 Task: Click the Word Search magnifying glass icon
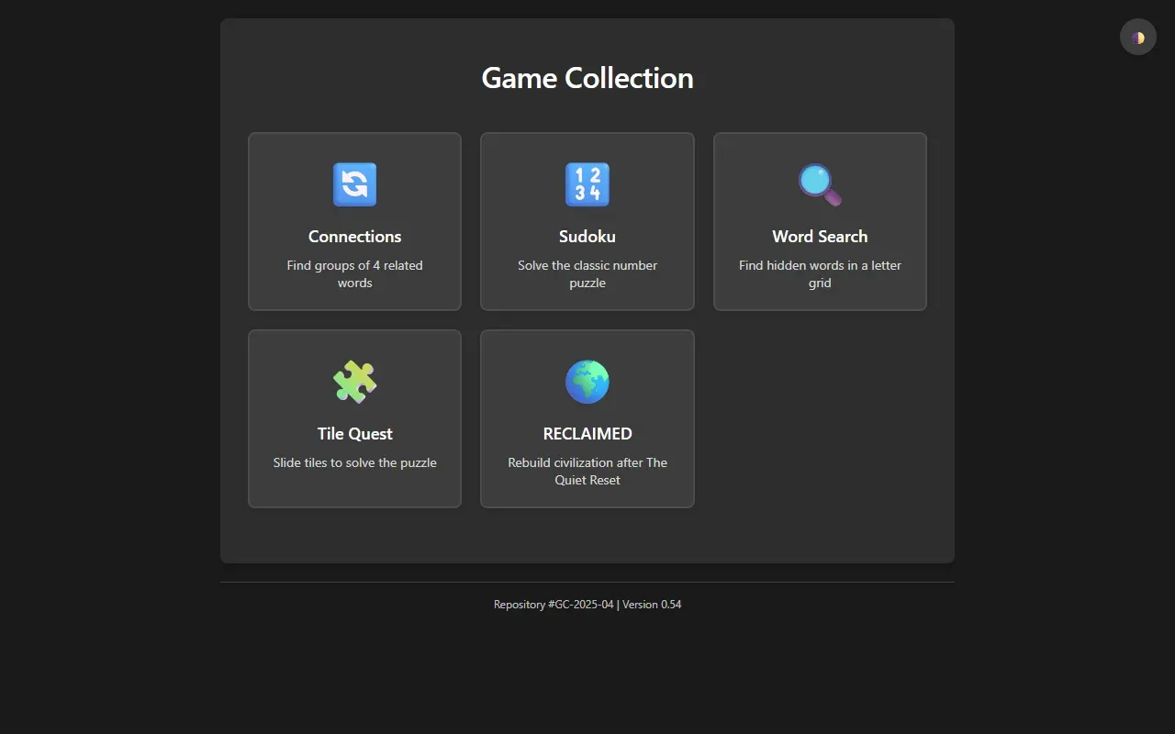tap(820, 184)
